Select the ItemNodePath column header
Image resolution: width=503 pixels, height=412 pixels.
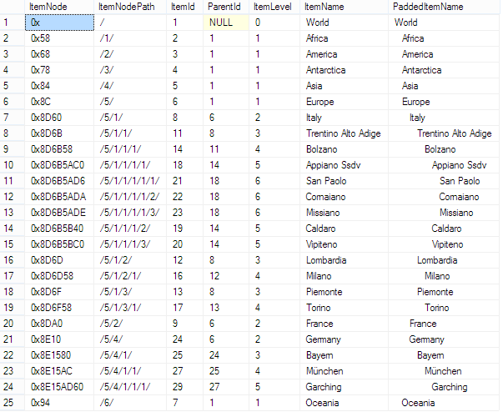130,7
